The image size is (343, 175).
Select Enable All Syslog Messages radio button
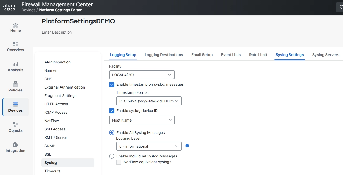click(x=112, y=133)
